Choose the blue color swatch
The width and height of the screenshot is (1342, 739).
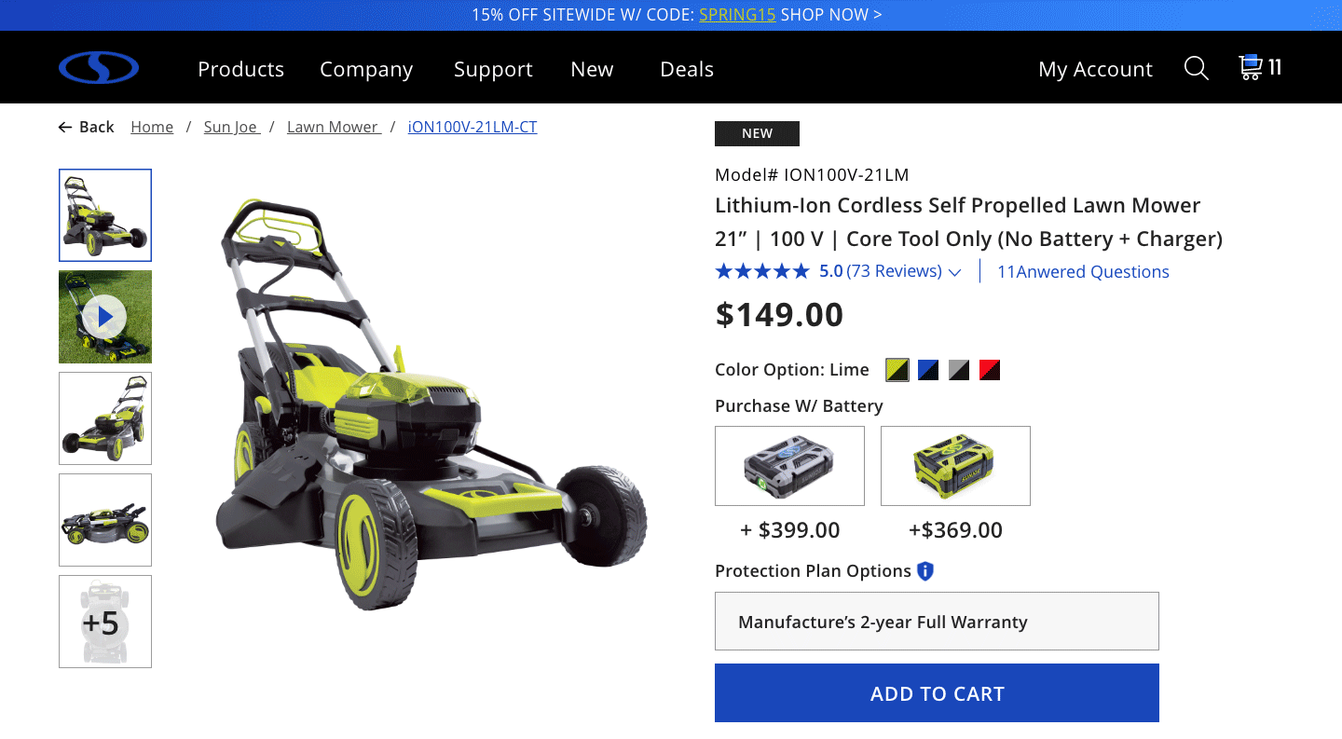pos(928,370)
